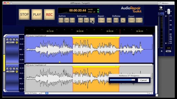This screenshot has width=177, height=99.
Task: Open the DeNoise BBDN tool
Action: pos(116,20)
